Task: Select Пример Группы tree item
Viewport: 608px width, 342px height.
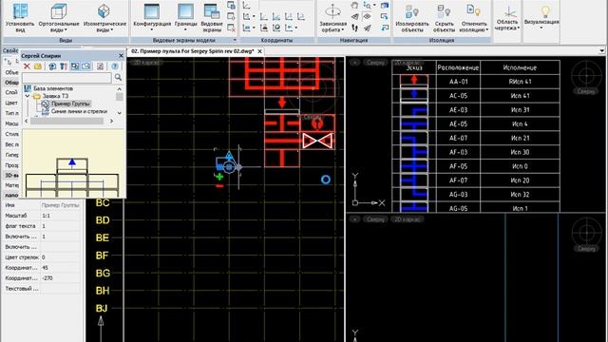Action: [70, 104]
